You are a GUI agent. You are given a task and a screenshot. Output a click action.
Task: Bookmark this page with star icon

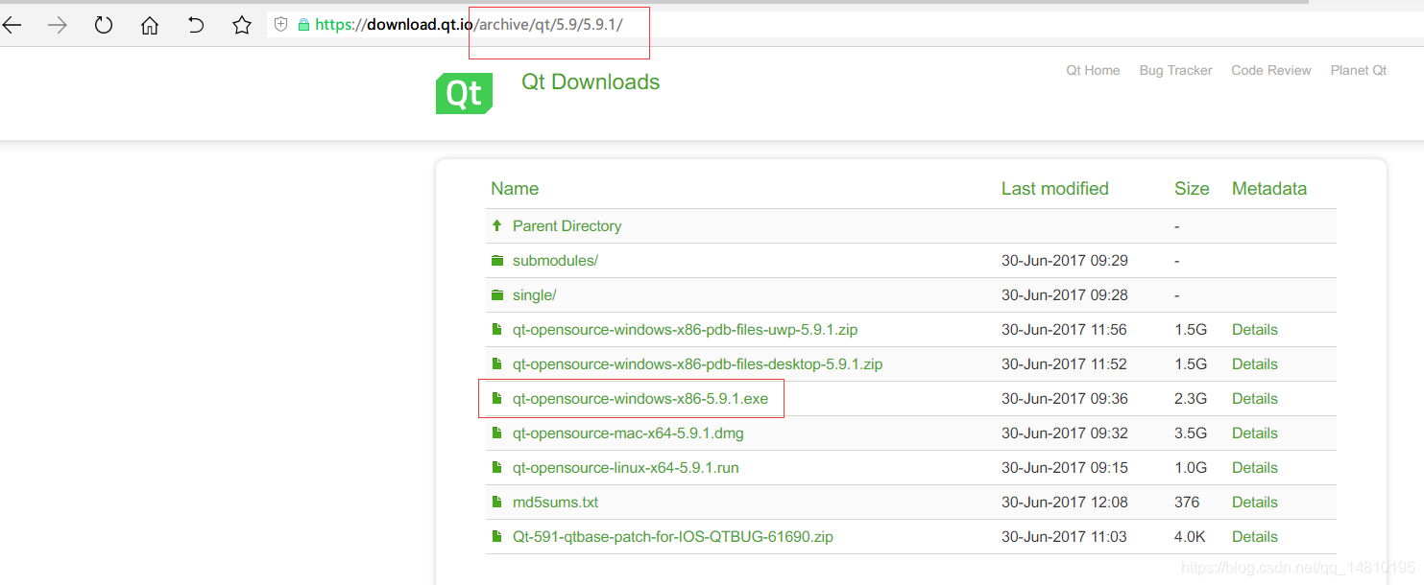242,26
